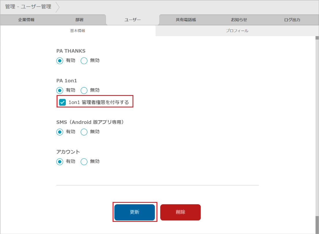
Task: Switch to the 部署 tab
Action: tap(79, 20)
